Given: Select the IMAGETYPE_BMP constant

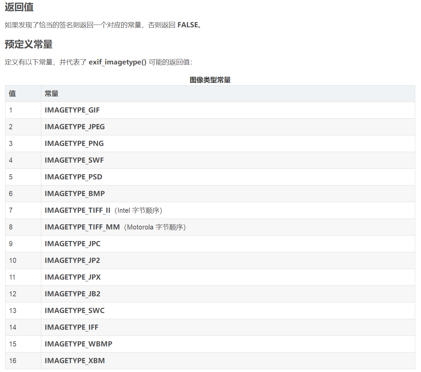Looking at the screenshot, I should coord(75,194).
